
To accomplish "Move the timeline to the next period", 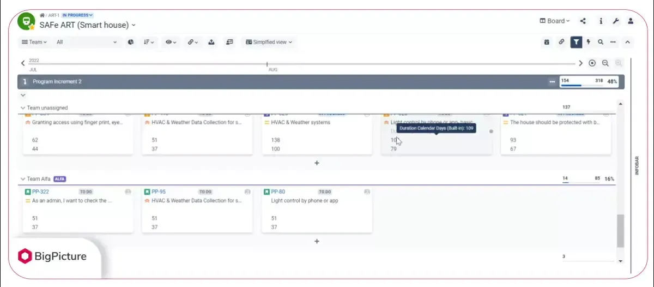I will (581, 63).
